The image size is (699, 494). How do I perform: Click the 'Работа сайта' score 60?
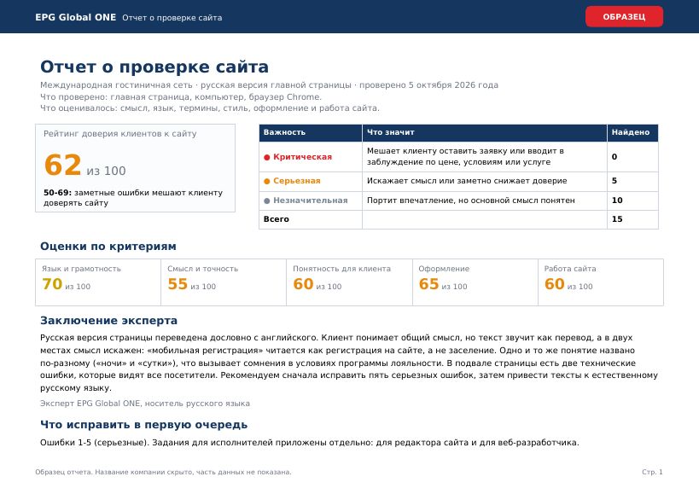pos(555,284)
